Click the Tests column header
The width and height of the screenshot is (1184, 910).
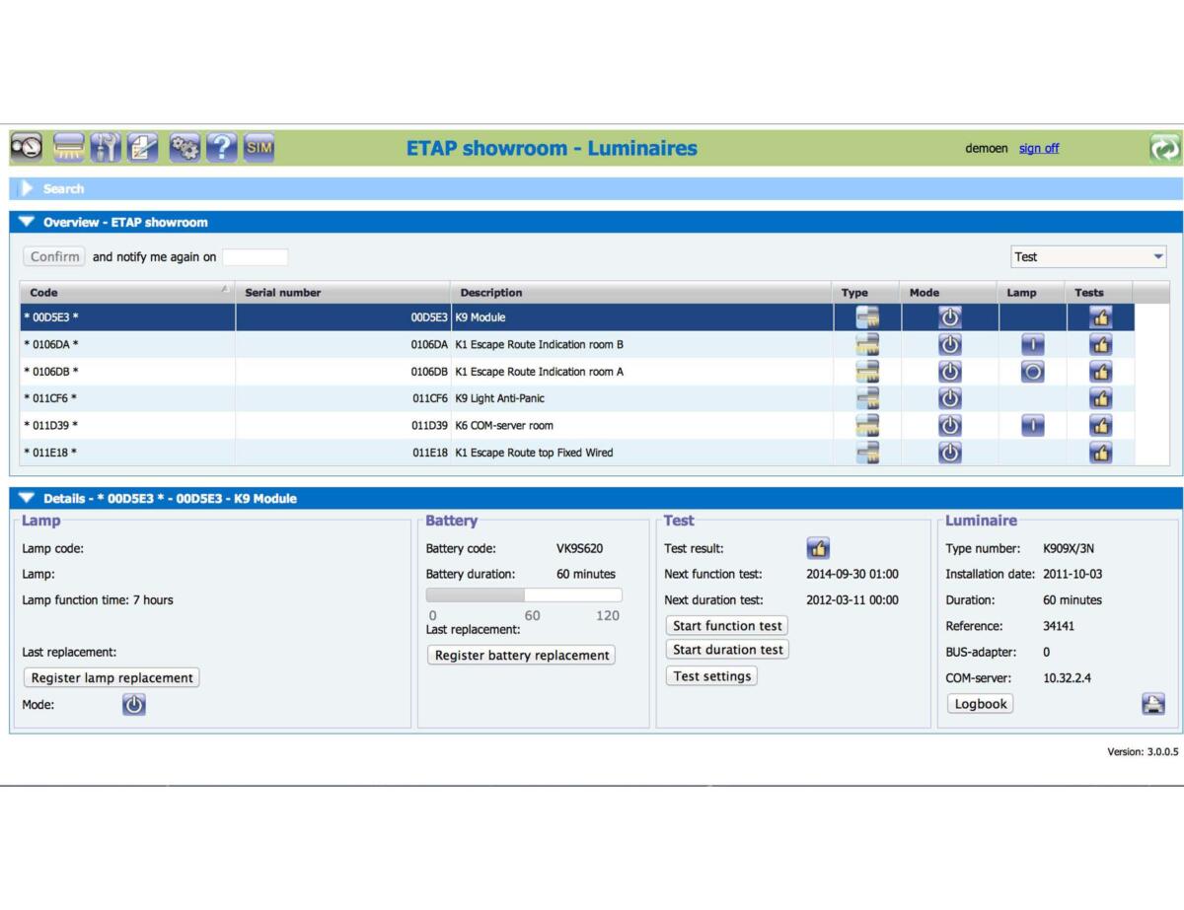pyautogui.click(x=1099, y=293)
